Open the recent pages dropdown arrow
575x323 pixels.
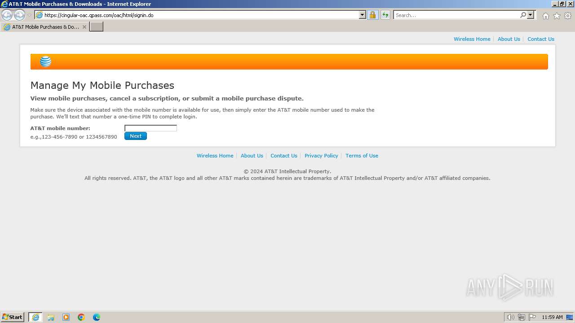coord(29,15)
